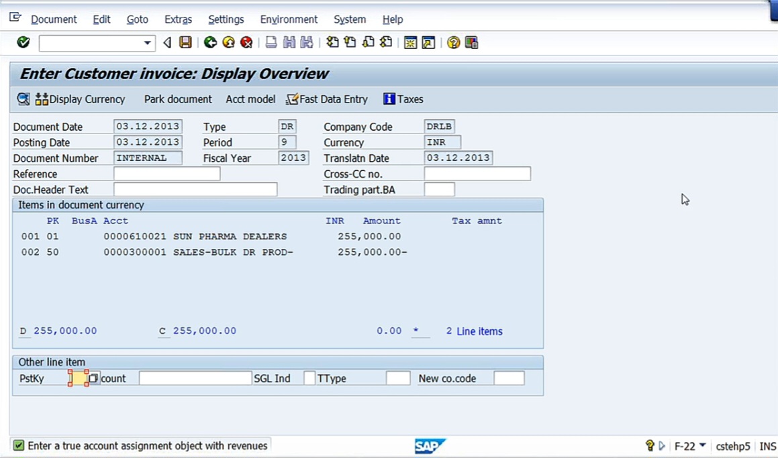
Task: Click the Park document button
Action: 178,99
